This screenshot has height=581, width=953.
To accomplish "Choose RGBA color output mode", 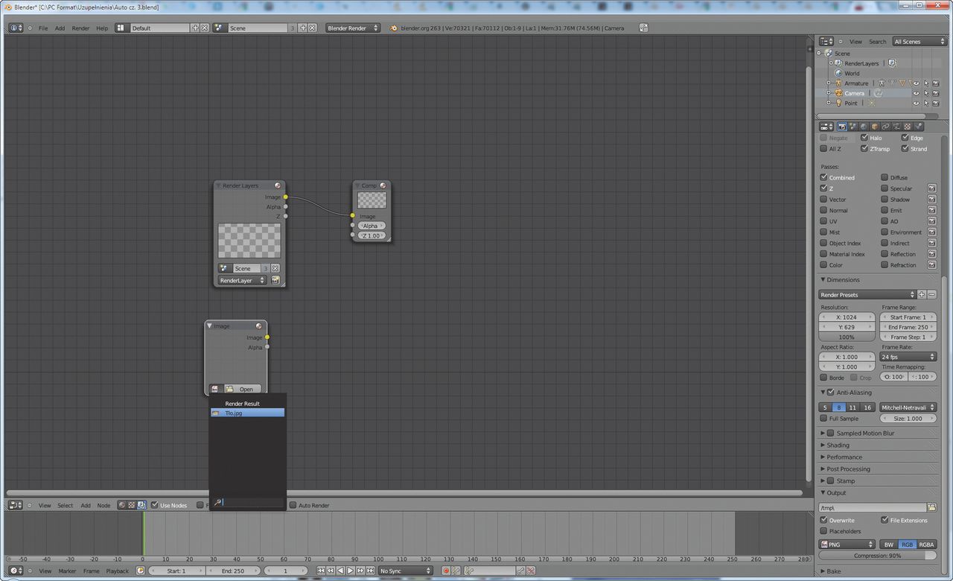I will [x=926, y=545].
